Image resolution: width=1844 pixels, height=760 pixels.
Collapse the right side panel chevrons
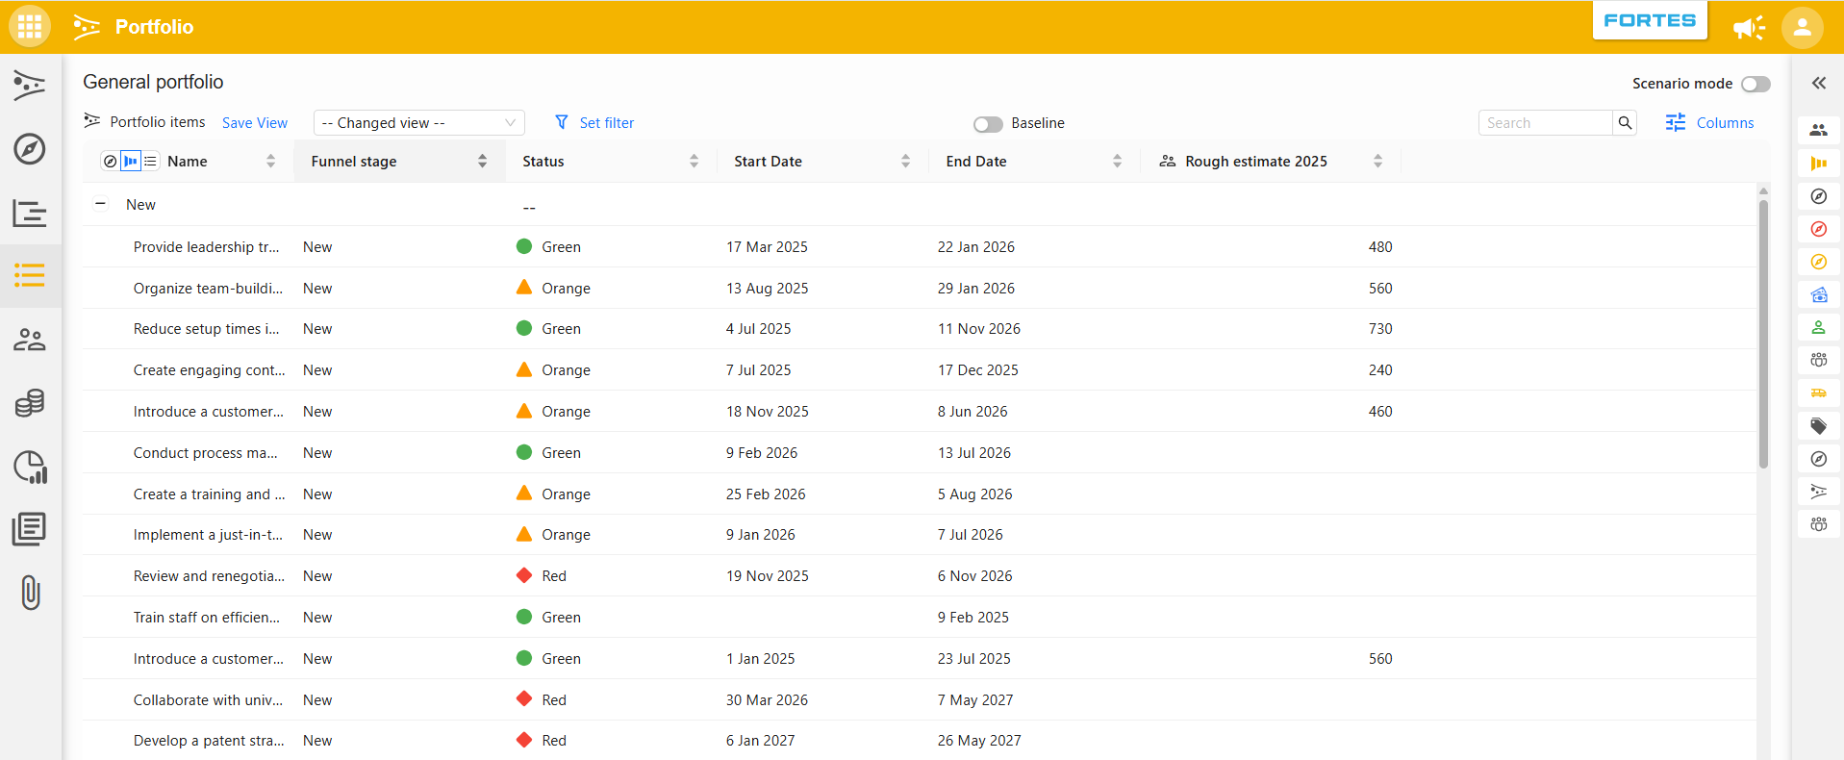tap(1818, 84)
